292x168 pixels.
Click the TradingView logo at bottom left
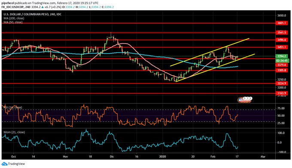13,164
